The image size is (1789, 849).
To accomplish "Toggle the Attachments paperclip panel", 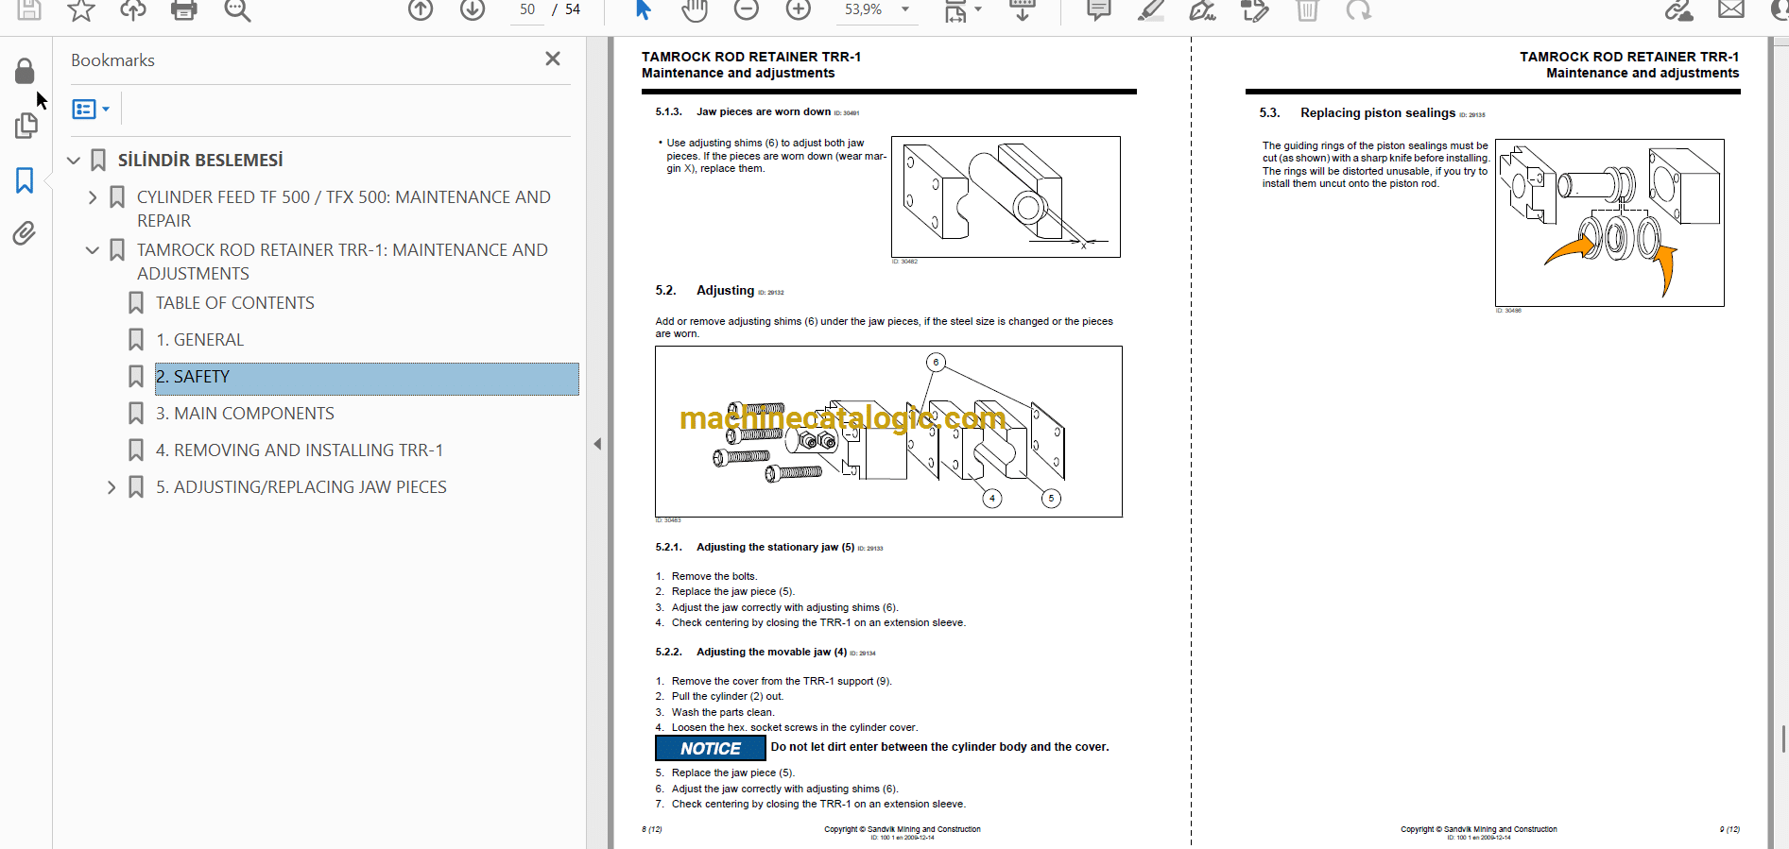I will coord(25,233).
